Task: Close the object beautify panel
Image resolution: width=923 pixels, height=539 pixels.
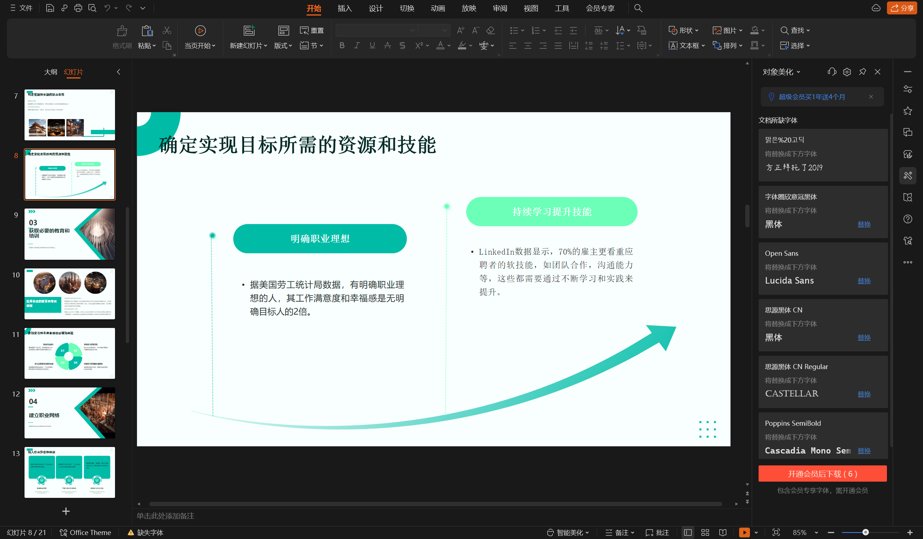Action: (878, 72)
